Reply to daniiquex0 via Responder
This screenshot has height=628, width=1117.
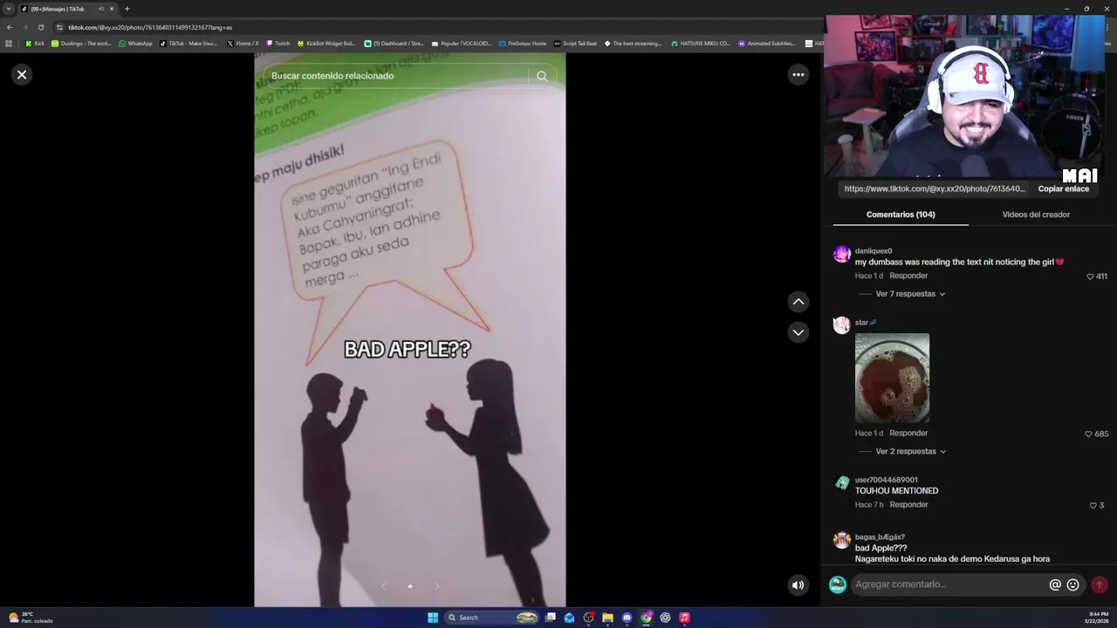point(908,276)
